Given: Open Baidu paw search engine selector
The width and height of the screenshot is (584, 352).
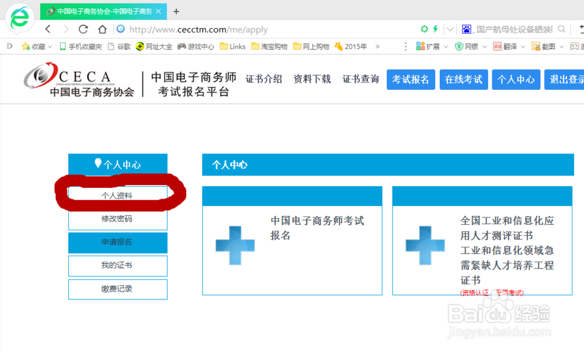Looking at the screenshot, I should click(x=467, y=29).
